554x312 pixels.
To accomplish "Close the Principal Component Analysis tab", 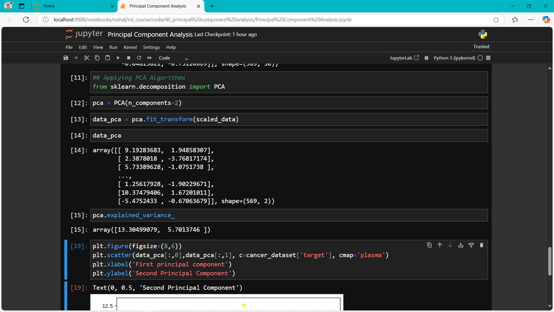I will click(x=198, y=6).
